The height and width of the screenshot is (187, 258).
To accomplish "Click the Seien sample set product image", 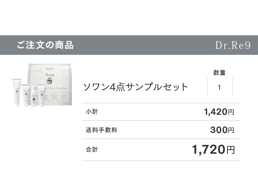I will (42, 85).
